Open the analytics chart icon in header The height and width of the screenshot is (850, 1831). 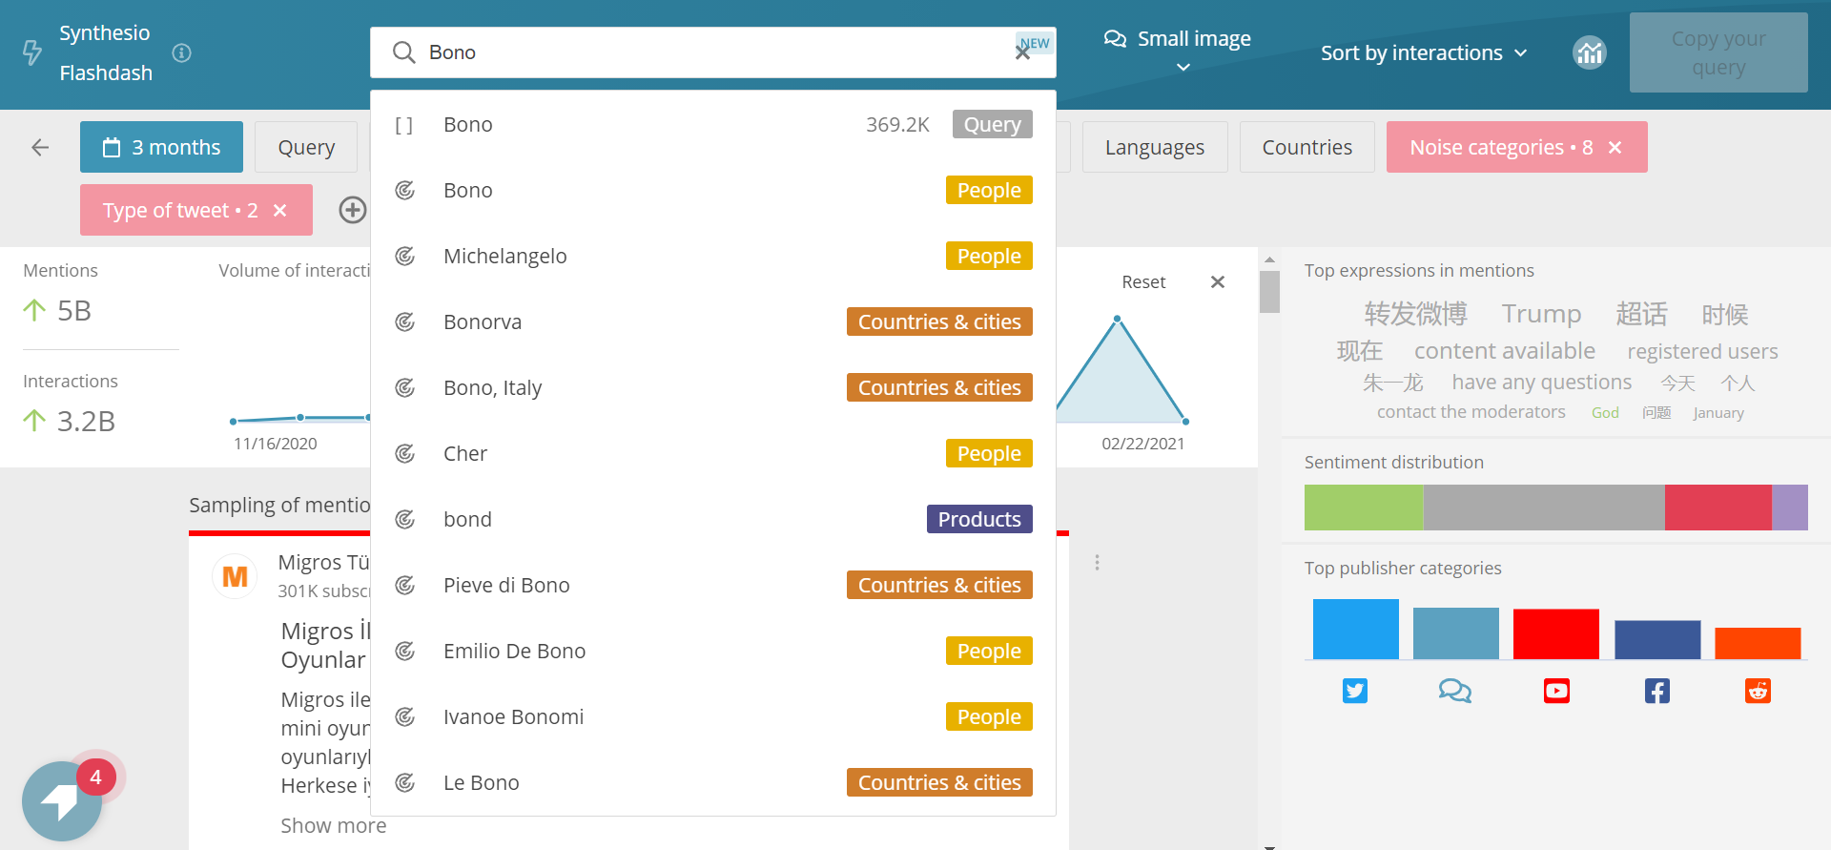coord(1590,52)
